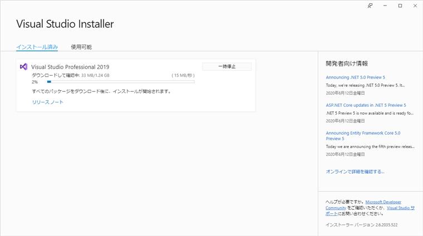Click date under ASP.NET Core updates article

pos(345,121)
